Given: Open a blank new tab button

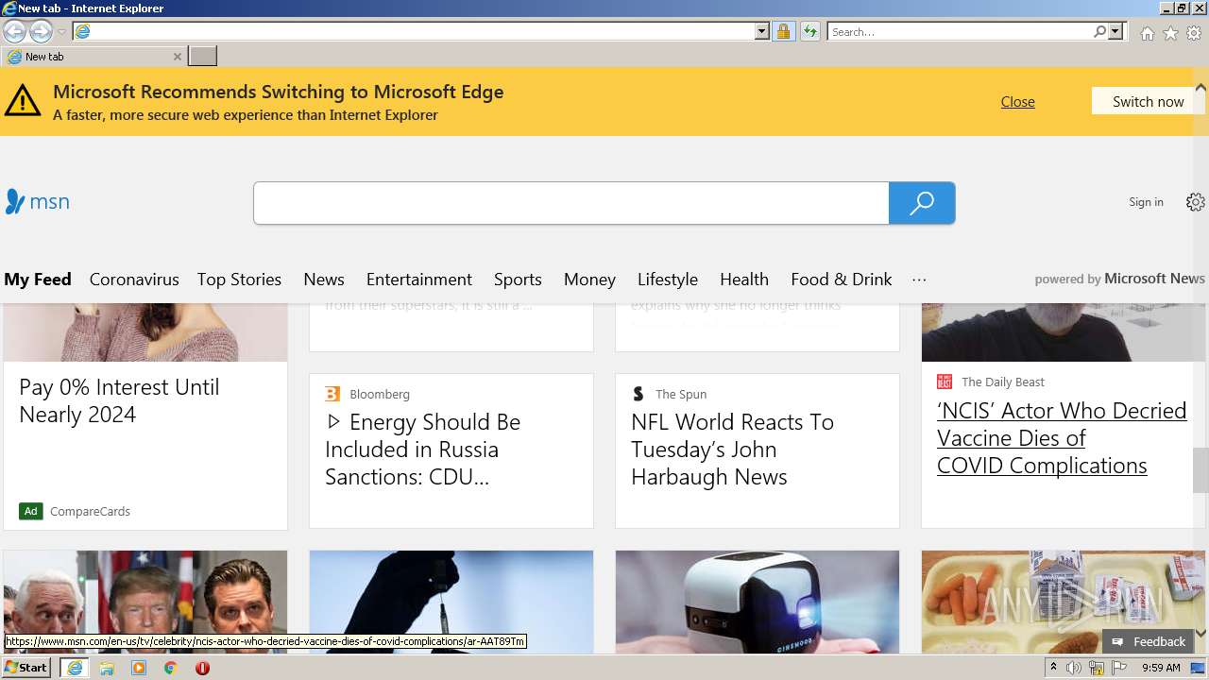Looking at the screenshot, I should click(x=202, y=57).
